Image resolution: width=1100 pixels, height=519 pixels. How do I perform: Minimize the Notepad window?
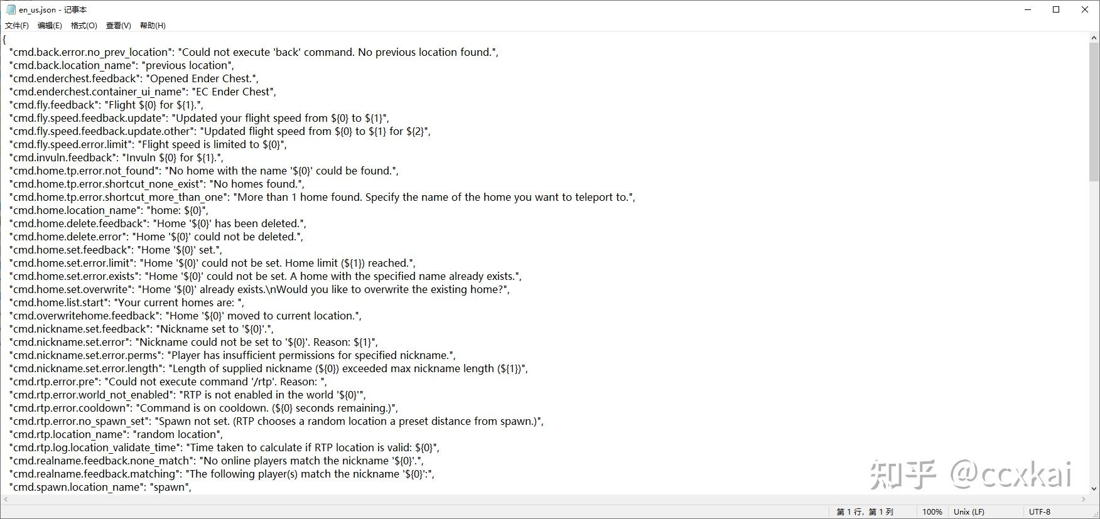click(x=1028, y=9)
